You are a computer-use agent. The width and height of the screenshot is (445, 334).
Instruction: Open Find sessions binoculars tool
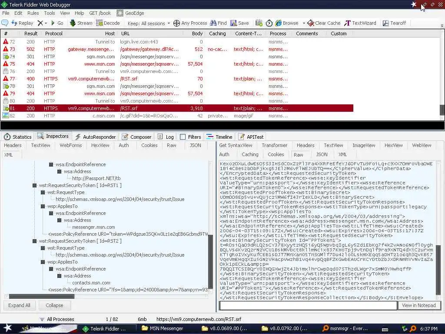coord(218,23)
